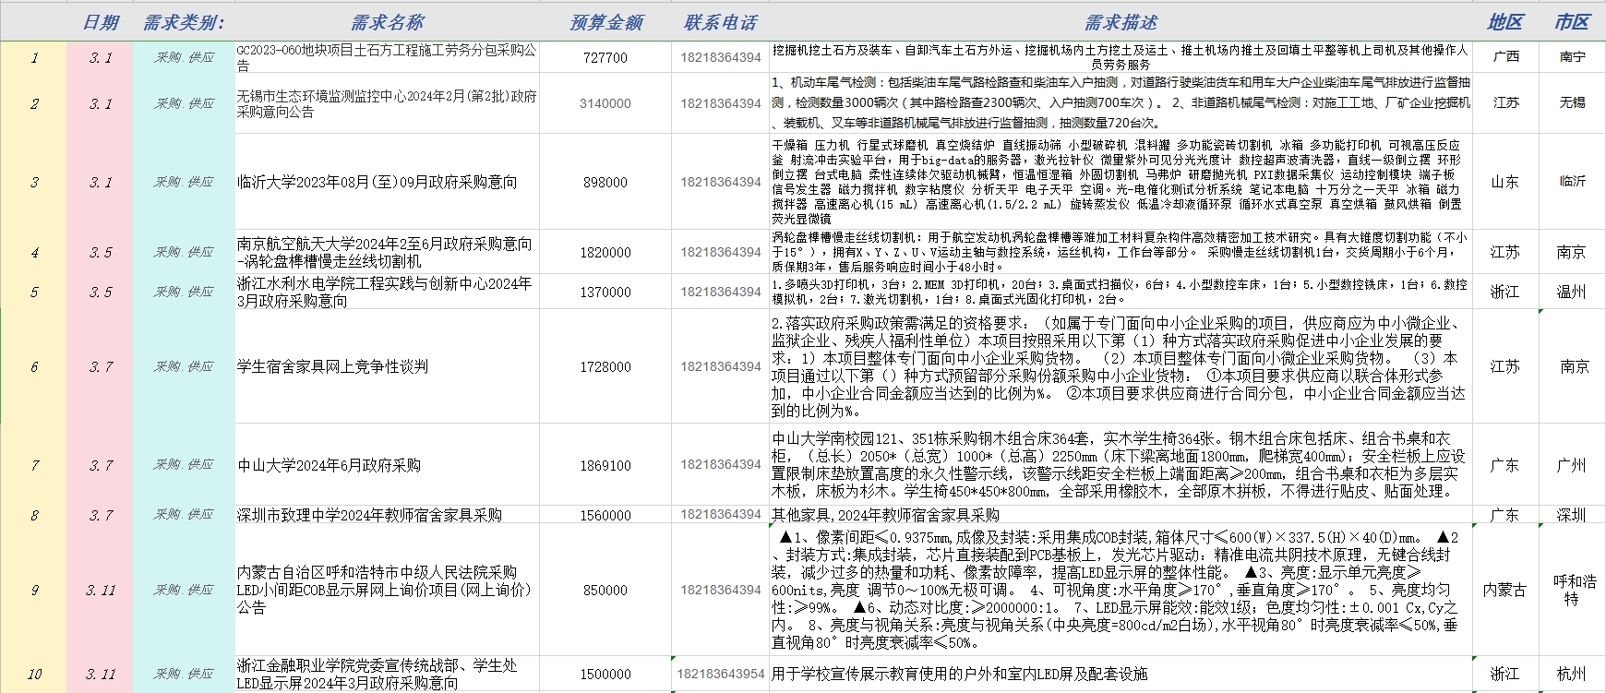Click the 需求描述 column header
Screen dimensions: 1606x693
pos(1120,22)
